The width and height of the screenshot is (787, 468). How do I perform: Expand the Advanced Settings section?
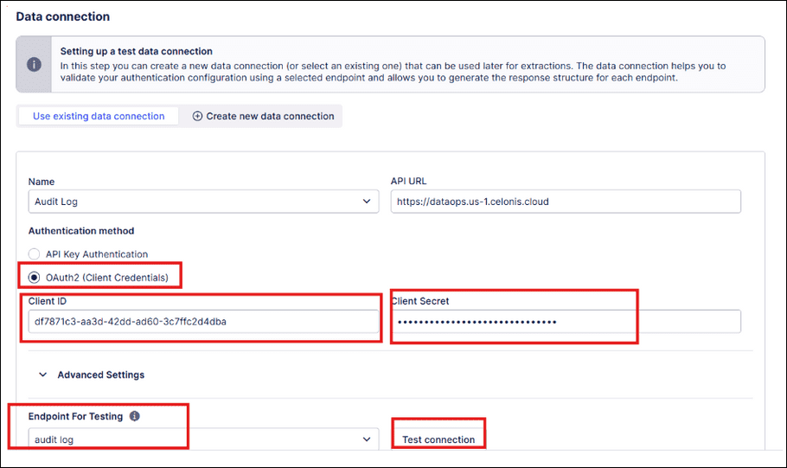100,375
